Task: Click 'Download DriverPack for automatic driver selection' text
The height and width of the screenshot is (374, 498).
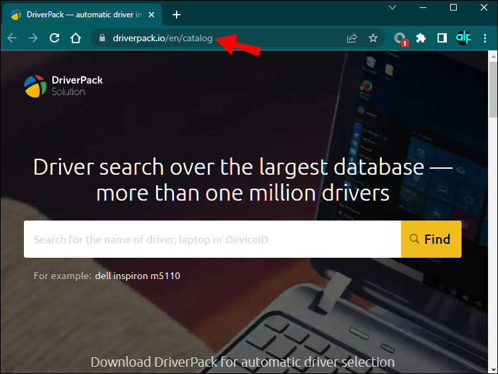Action: tap(242, 362)
